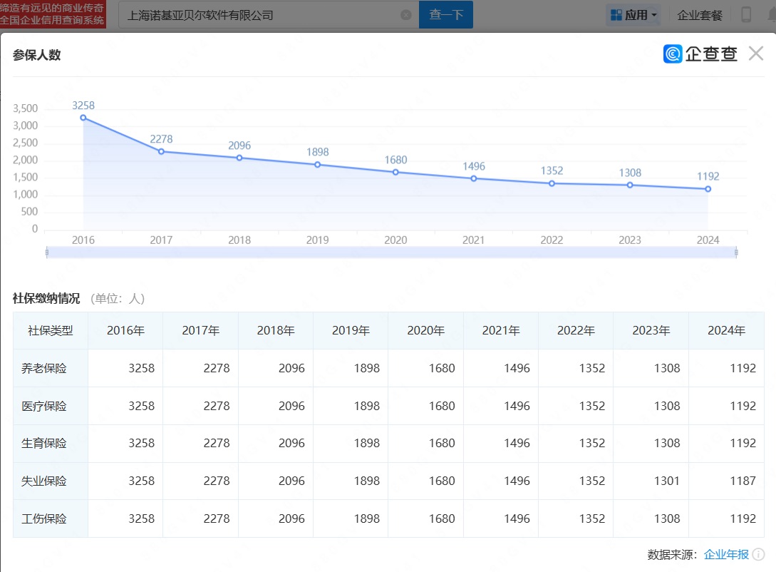The height and width of the screenshot is (572, 776).
Task: Click the 1192 label above chart
Action: (708, 176)
